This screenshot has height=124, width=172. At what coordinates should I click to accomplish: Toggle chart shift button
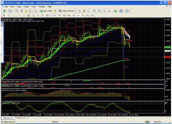click(x=110, y=11)
